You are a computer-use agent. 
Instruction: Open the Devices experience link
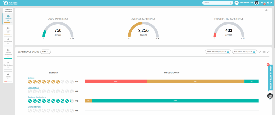[x=31, y=78]
